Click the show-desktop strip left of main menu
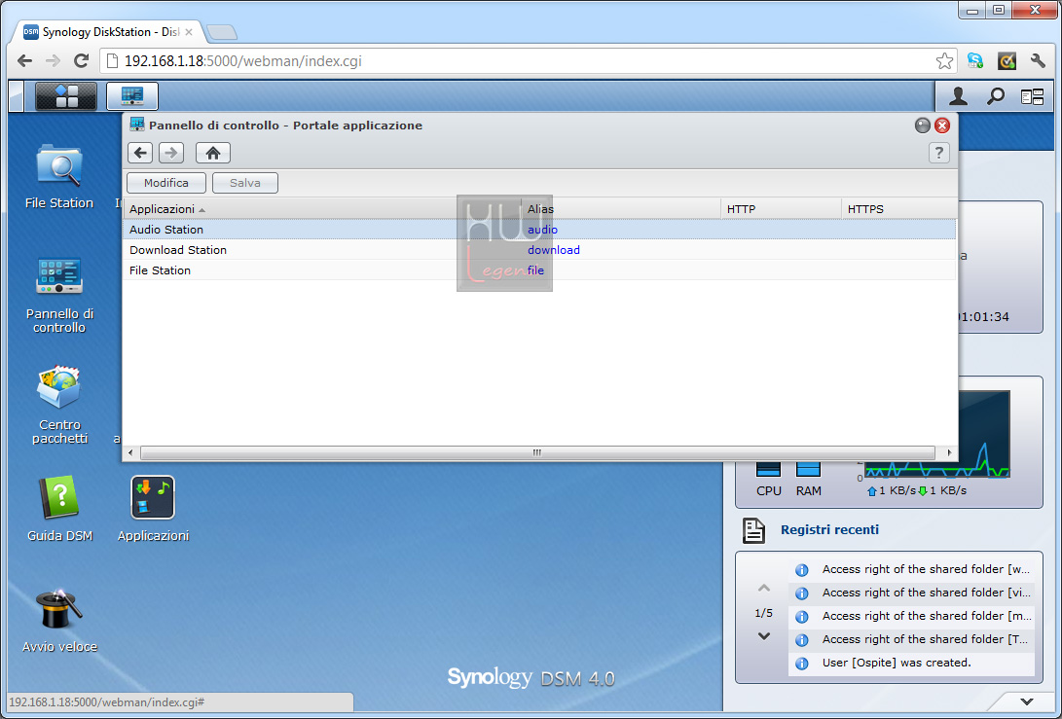This screenshot has height=719, width=1062. [x=17, y=96]
